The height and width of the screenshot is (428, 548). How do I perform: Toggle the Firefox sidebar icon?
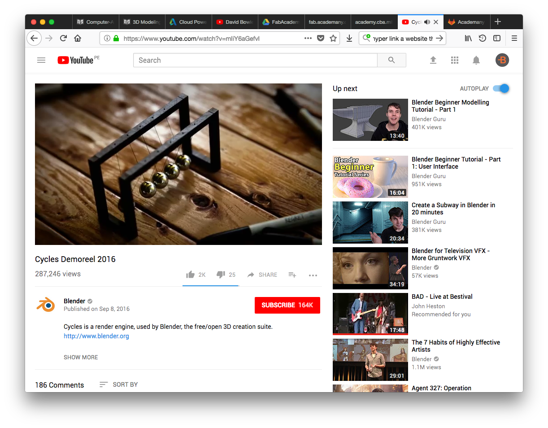(x=497, y=38)
